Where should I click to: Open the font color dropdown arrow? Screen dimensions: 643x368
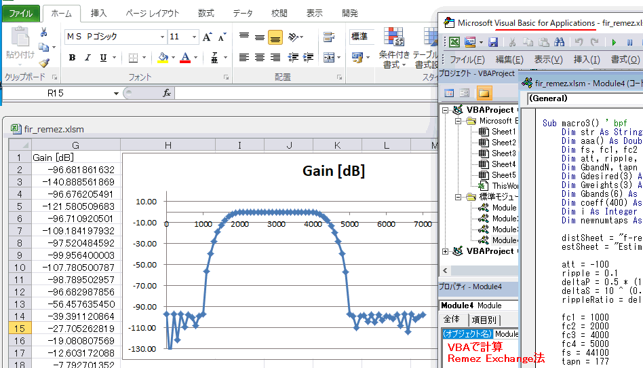195,58
